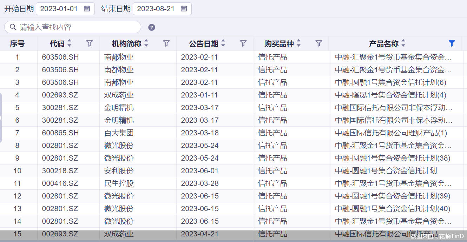Expand the collapsed side panel handle
467x242 pixels.
point(1,118)
